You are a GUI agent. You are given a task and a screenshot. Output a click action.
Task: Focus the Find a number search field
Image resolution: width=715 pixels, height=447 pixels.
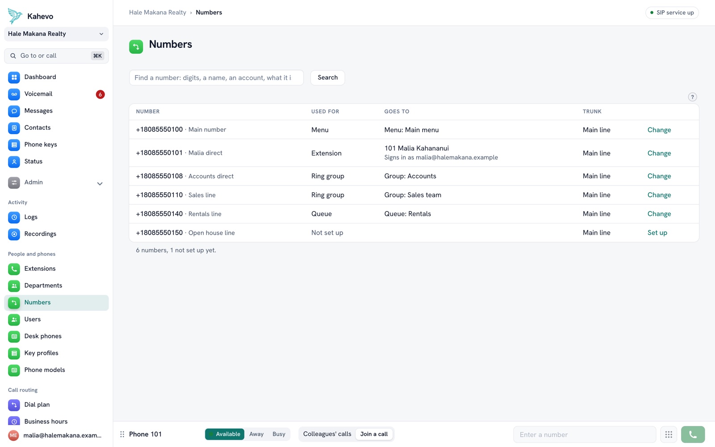click(x=216, y=78)
